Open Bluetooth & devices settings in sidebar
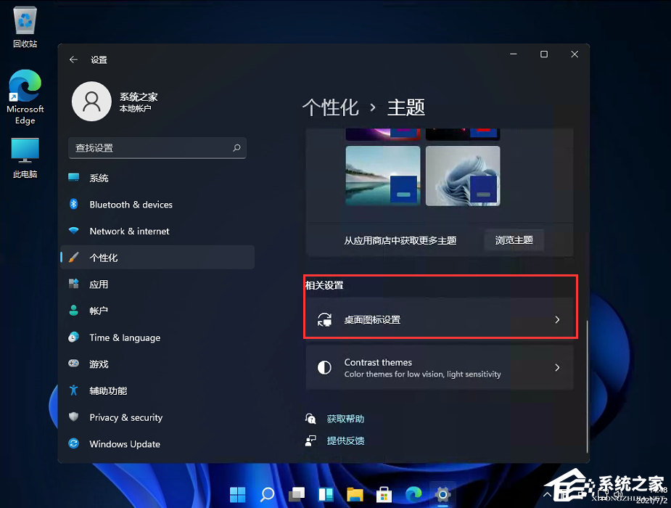This screenshot has height=508, width=671. [x=131, y=205]
